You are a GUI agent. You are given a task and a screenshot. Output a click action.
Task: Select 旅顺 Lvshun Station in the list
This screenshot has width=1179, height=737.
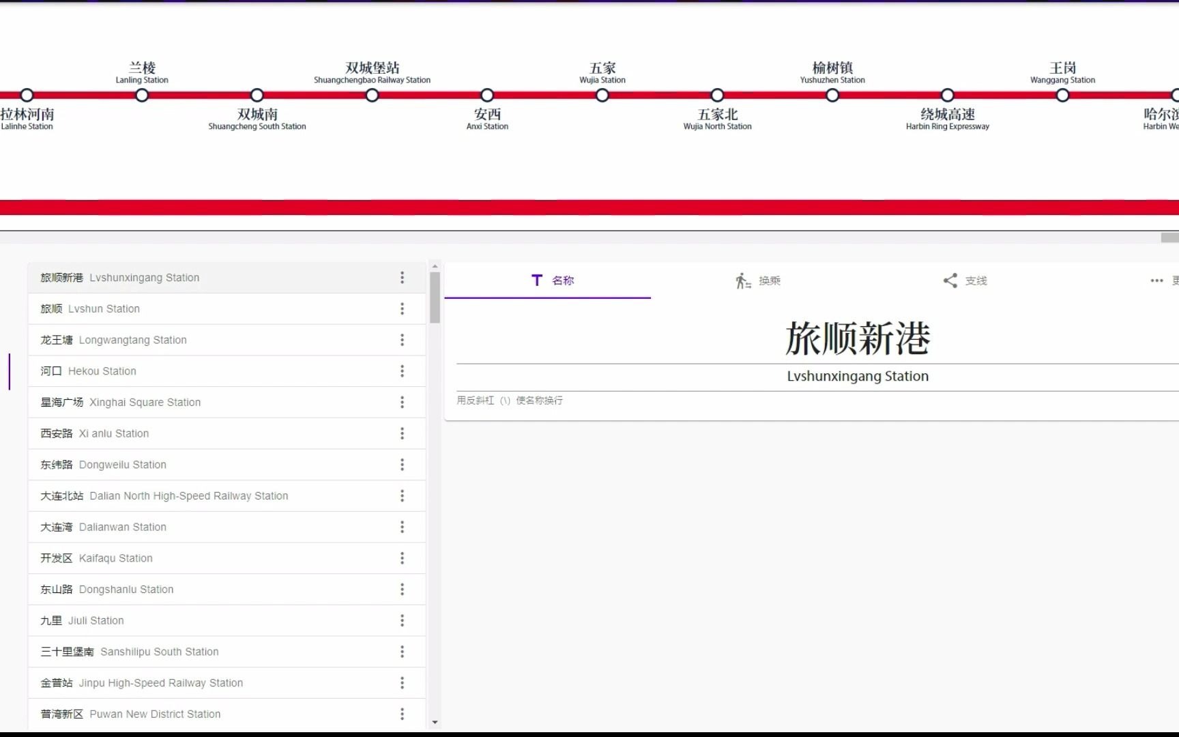click(227, 309)
